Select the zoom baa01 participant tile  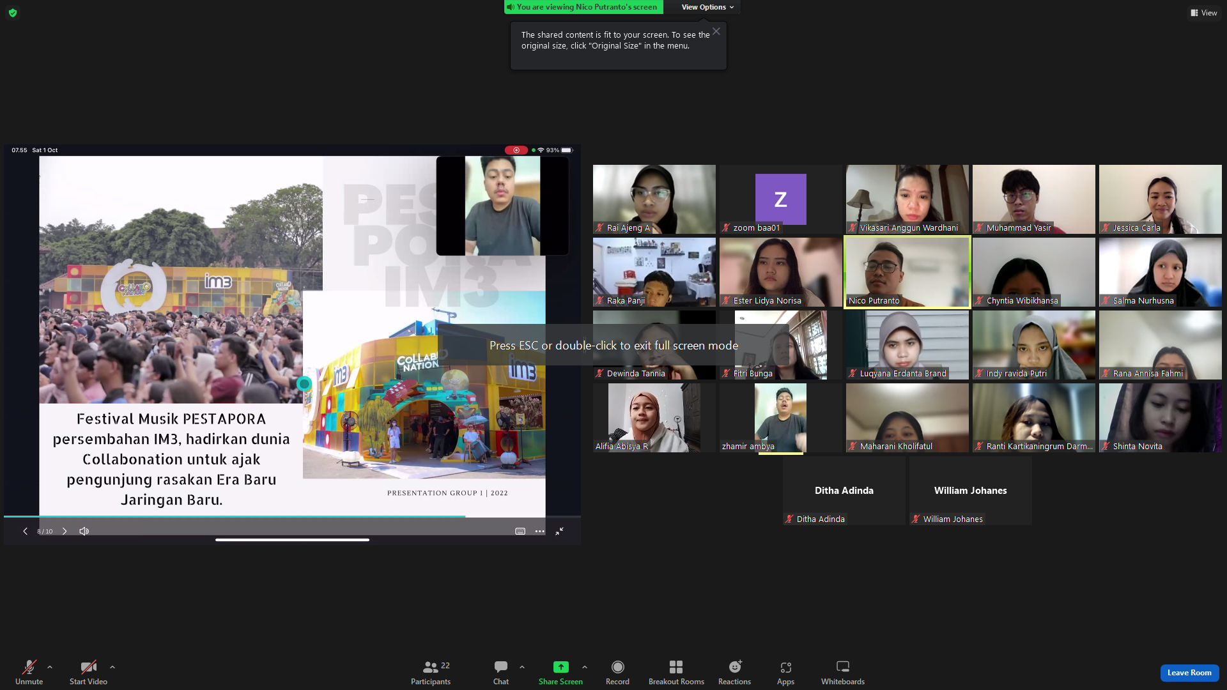pyautogui.click(x=781, y=199)
